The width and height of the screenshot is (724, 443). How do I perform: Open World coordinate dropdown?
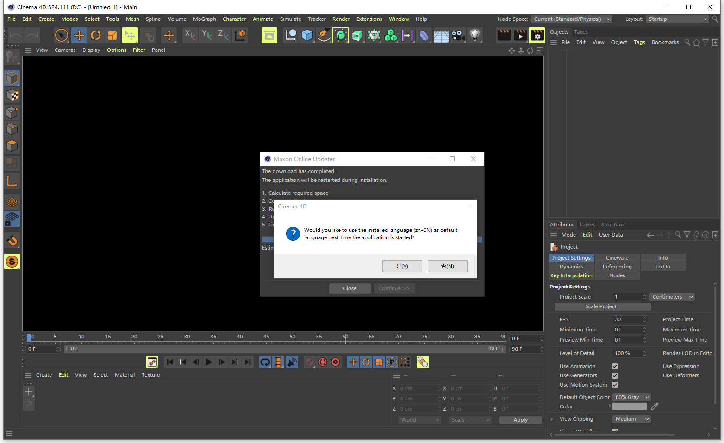419,420
